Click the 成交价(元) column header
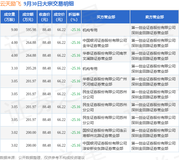179x160 pixels. (59, 17)
